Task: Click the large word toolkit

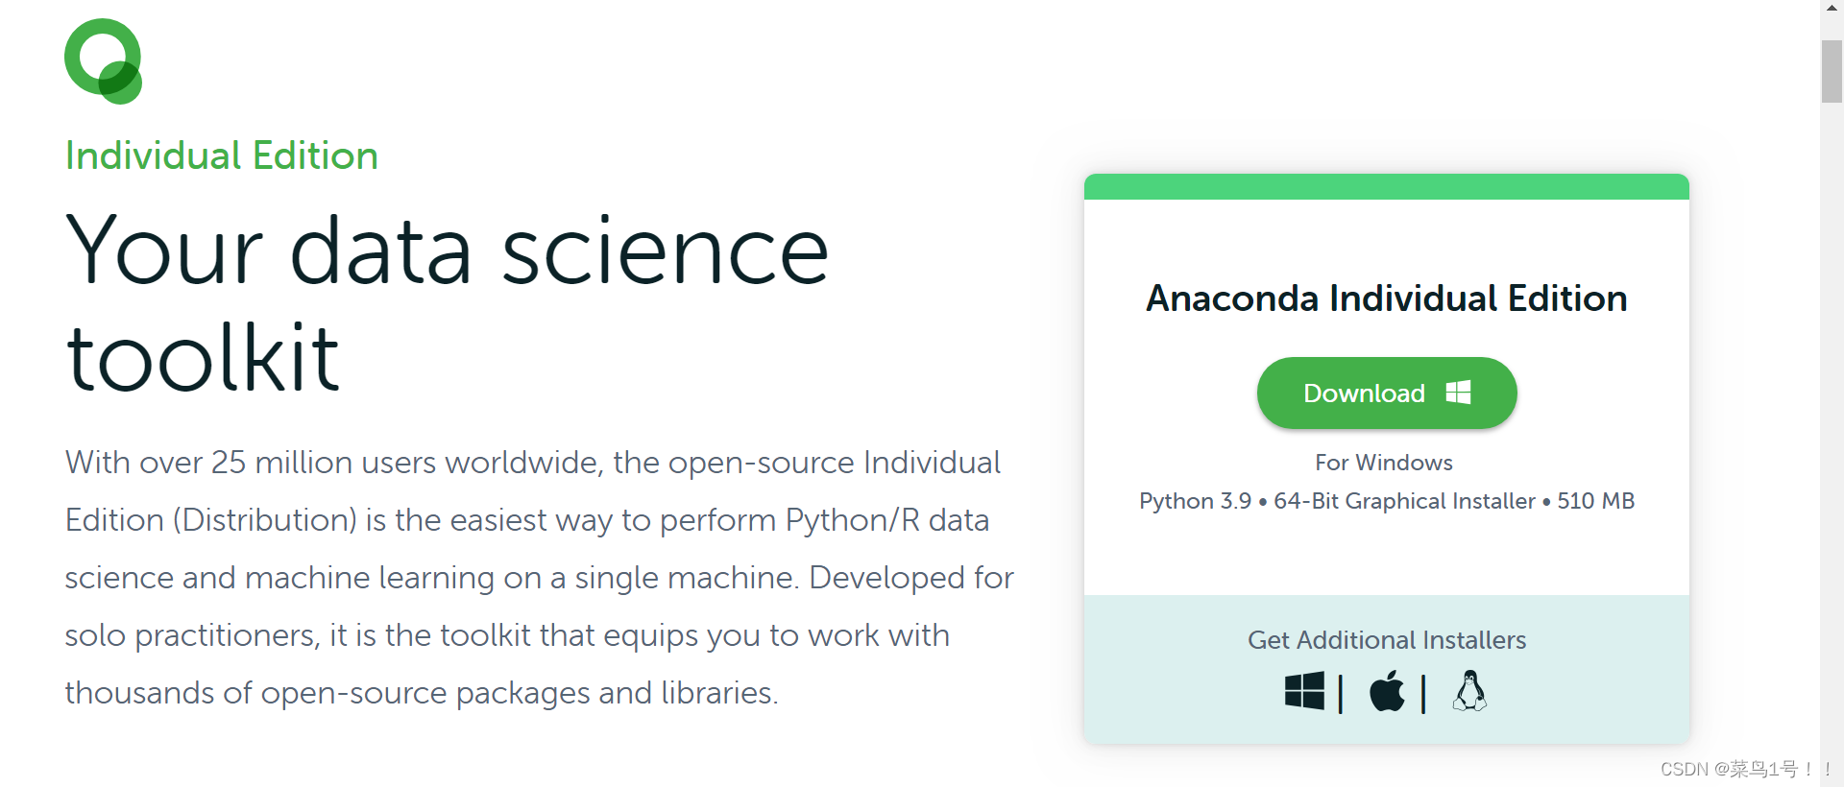Action: [x=203, y=358]
